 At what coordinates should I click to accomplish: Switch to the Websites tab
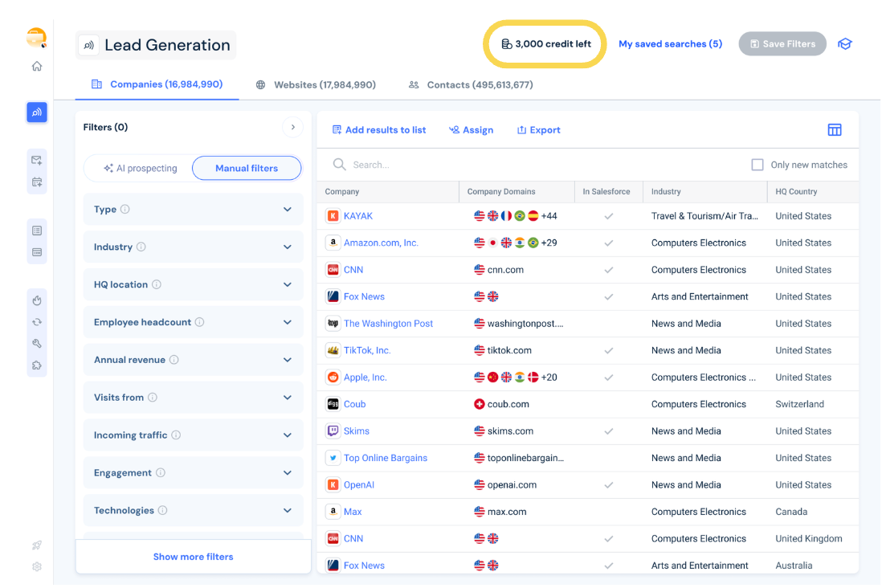click(316, 85)
